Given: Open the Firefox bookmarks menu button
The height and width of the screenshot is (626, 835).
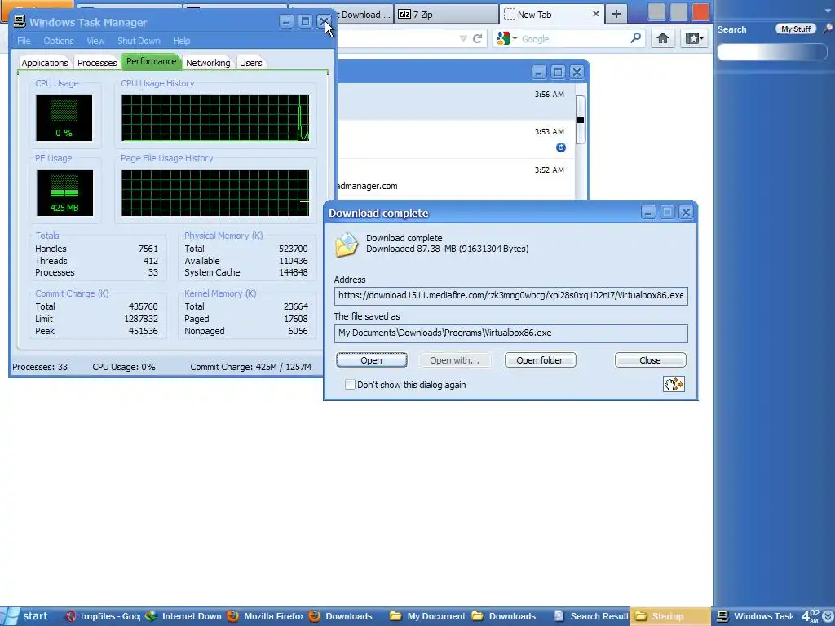Looking at the screenshot, I should click(695, 38).
